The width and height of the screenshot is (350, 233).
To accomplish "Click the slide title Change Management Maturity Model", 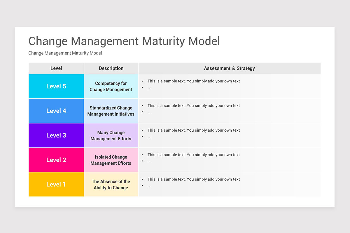I will (124, 41).
